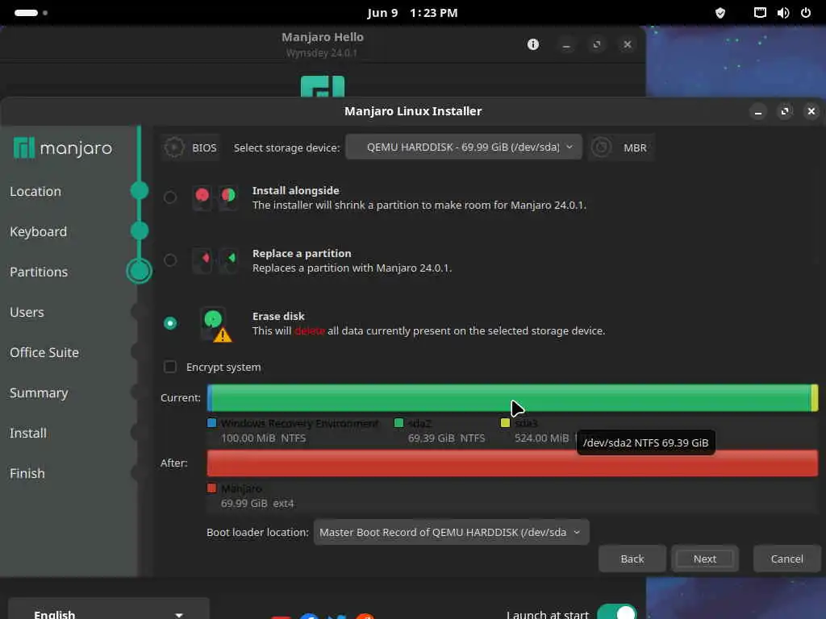Open the Select storage device dropdown

464,147
